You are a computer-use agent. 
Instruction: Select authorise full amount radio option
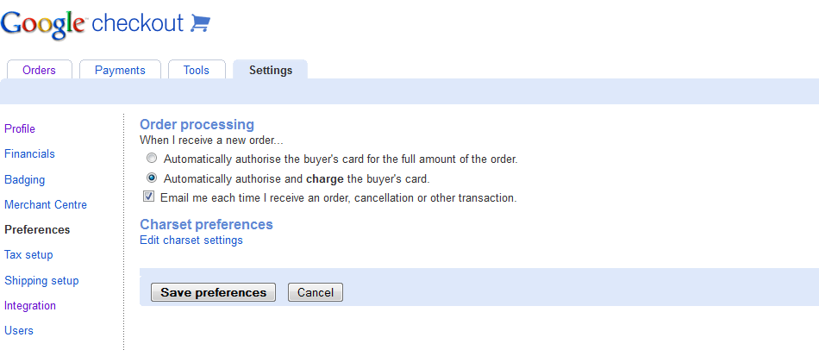coord(152,159)
